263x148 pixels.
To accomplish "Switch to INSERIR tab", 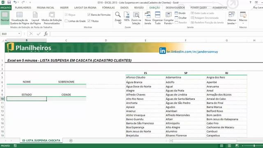I will coord(64,8).
